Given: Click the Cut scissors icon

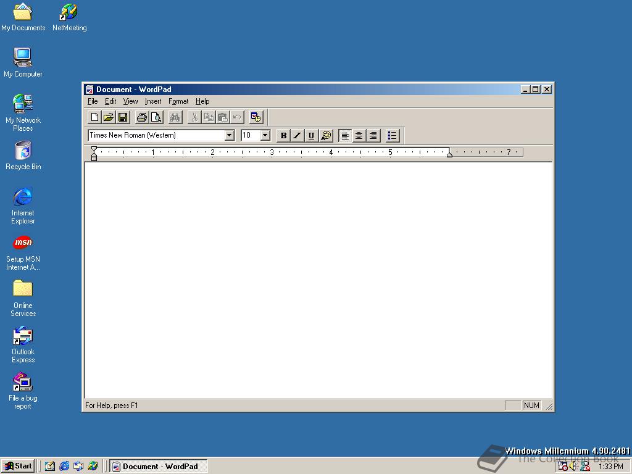Looking at the screenshot, I should point(194,117).
